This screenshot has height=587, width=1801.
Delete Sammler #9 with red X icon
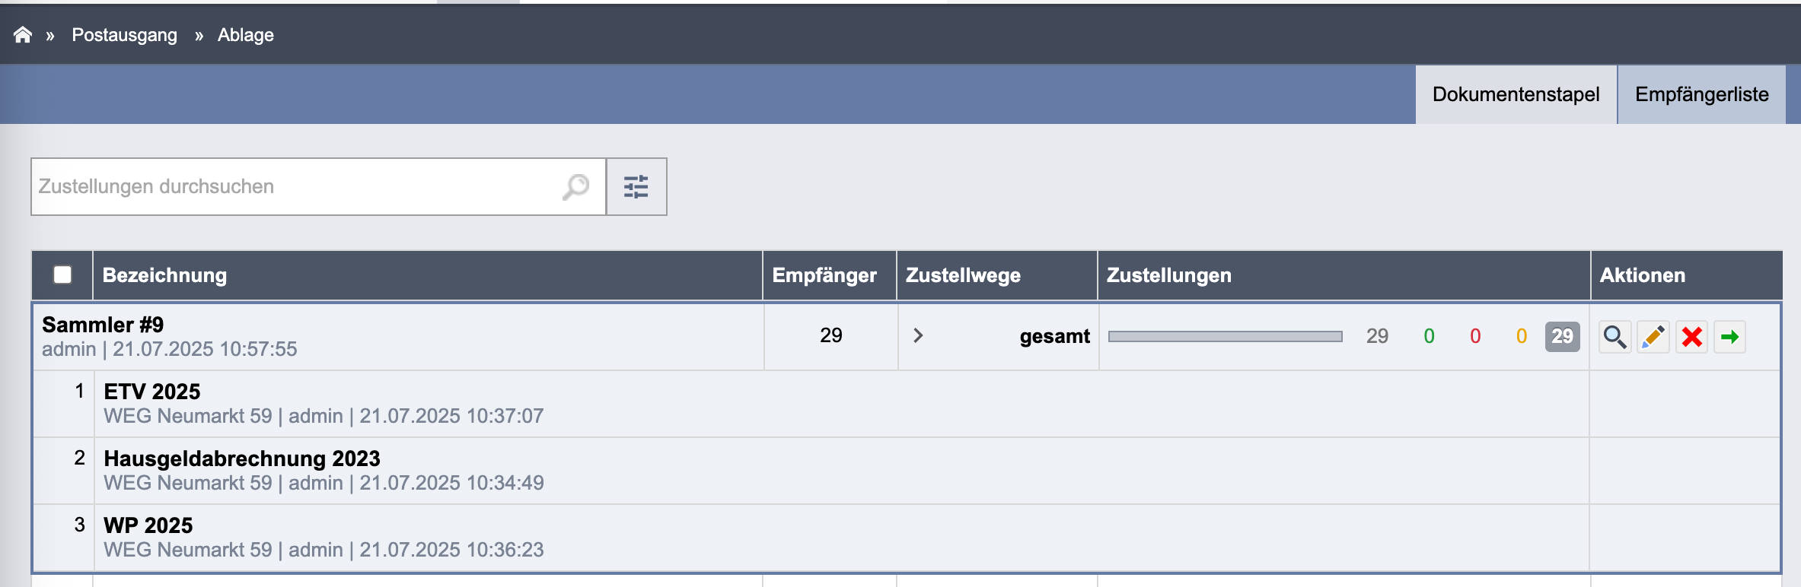(1691, 337)
